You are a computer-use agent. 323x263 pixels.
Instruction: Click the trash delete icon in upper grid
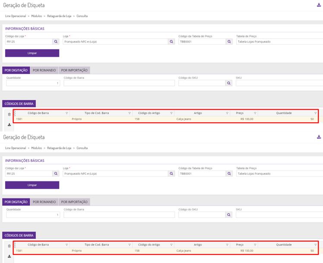pos(9,114)
